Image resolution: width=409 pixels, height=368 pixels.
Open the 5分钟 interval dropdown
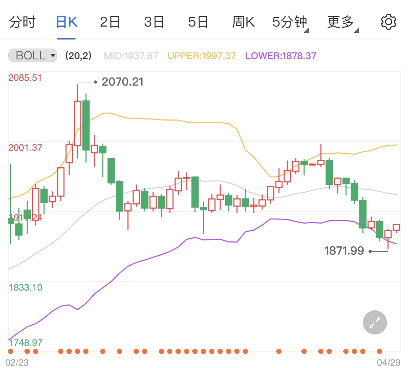290,22
